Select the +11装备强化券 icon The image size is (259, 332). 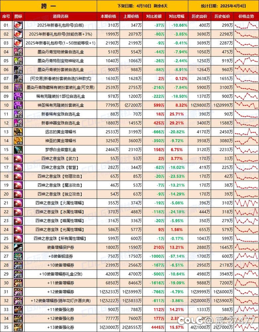(18, 309)
